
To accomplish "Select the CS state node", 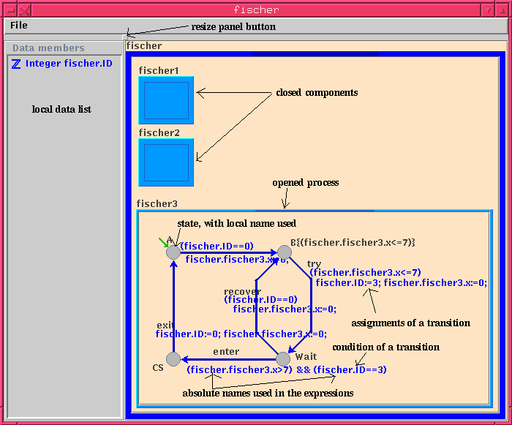I will pos(173,359).
